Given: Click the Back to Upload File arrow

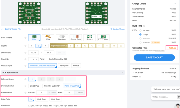Looking at the screenshot, I should (x=3, y=29).
